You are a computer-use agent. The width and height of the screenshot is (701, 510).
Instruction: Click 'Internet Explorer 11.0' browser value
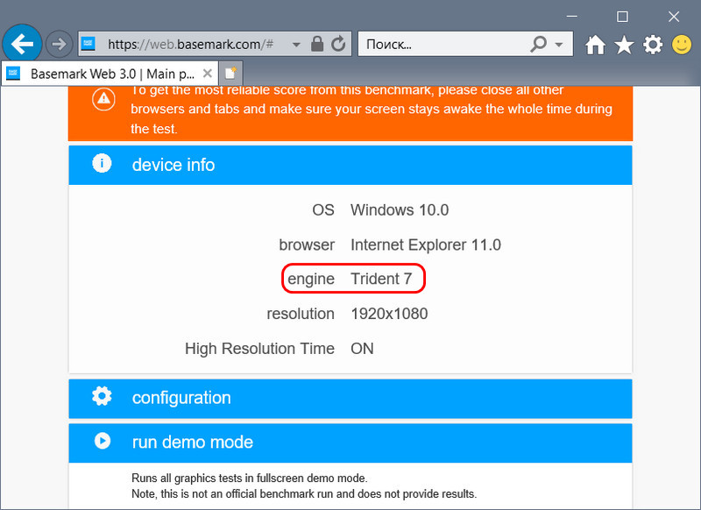(426, 244)
